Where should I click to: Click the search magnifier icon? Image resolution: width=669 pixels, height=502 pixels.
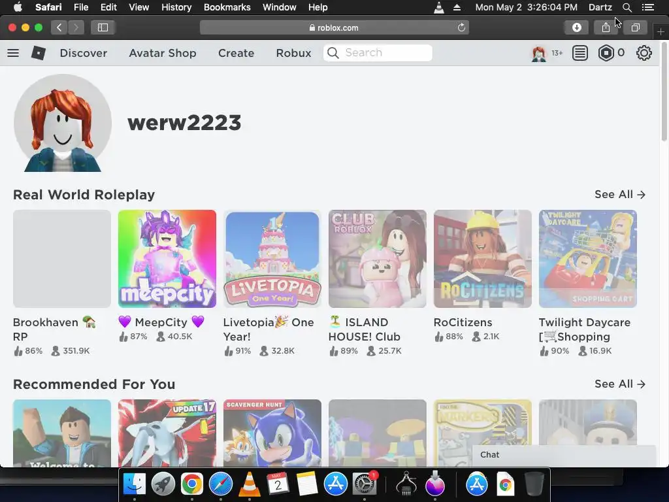click(333, 53)
